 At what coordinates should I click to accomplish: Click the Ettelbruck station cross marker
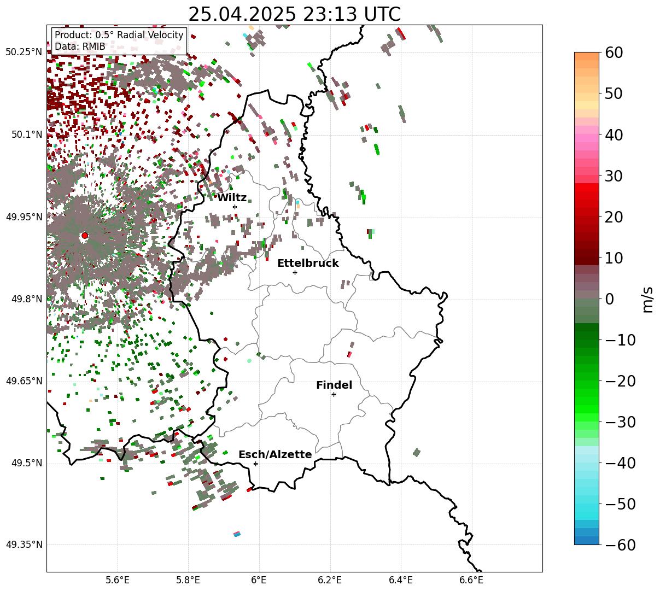[x=295, y=272]
